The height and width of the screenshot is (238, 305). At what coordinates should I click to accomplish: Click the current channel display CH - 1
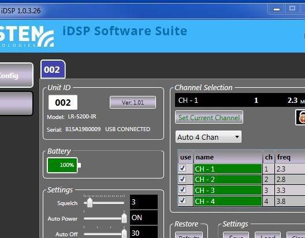coord(240,100)
